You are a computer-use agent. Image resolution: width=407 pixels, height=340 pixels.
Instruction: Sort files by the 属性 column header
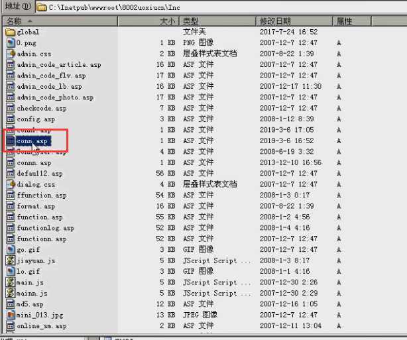click(x=352, y=21)
